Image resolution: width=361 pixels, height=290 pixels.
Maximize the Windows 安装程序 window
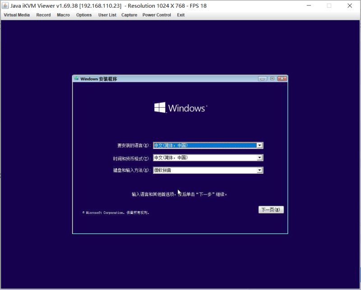pos(272,78)
